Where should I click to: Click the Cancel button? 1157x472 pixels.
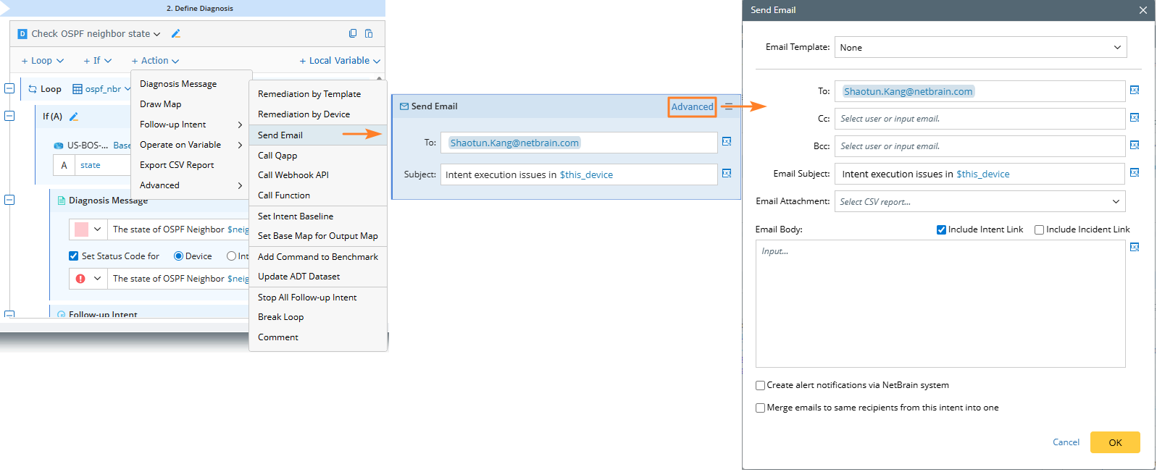coord(1066,442)
